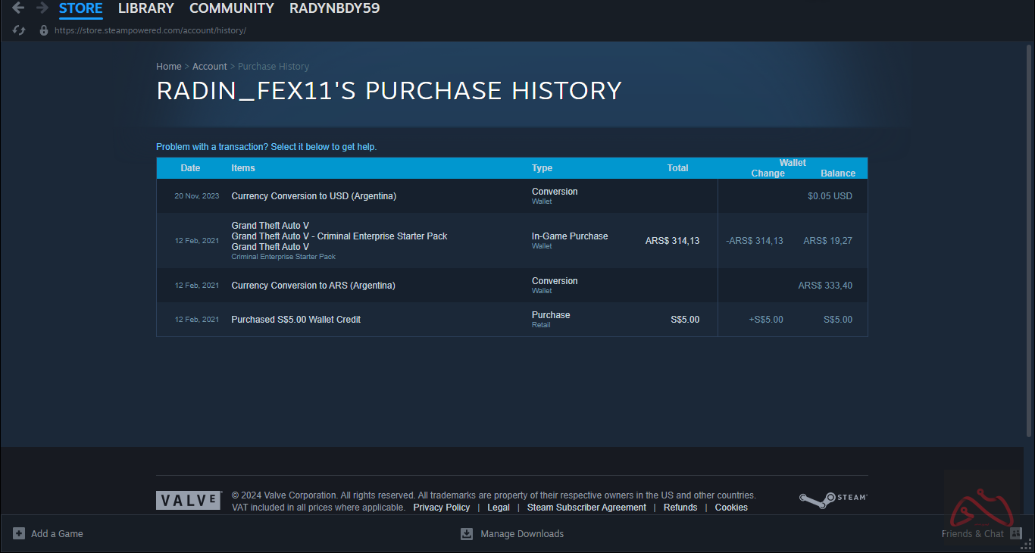Open the Friends & Chat icon
The width and height of the screenshot is (1035, 553).
(1016, 533)
